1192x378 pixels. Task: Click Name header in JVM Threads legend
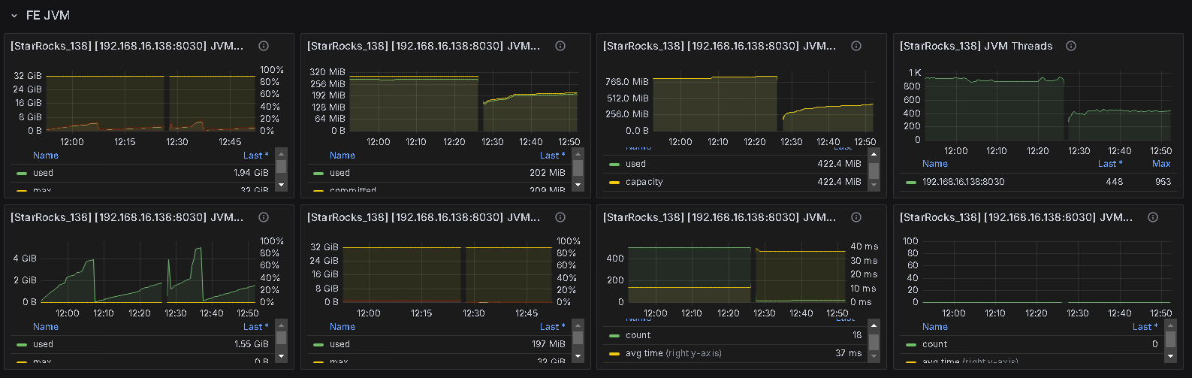pyautogui.click(x=934, y=164)
